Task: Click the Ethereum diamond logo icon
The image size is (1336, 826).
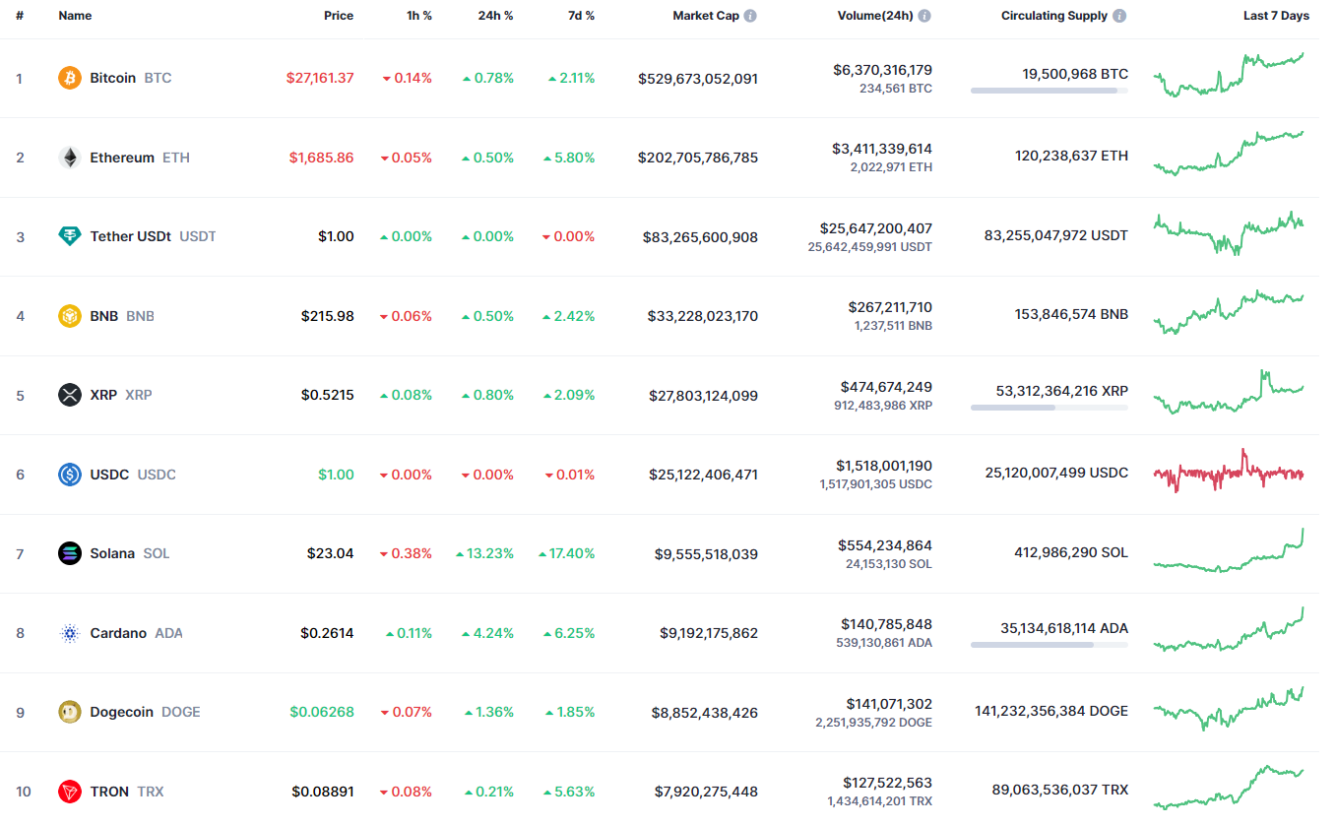Action: click(x=70, y=158)
